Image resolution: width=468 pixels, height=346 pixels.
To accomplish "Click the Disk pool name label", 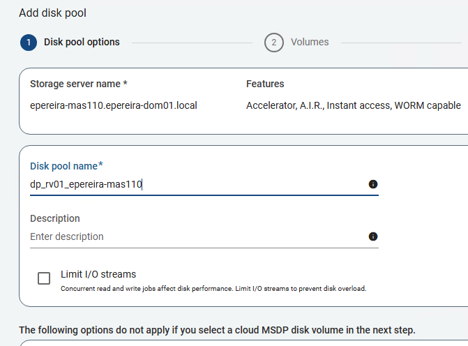I will click(66, 166).
